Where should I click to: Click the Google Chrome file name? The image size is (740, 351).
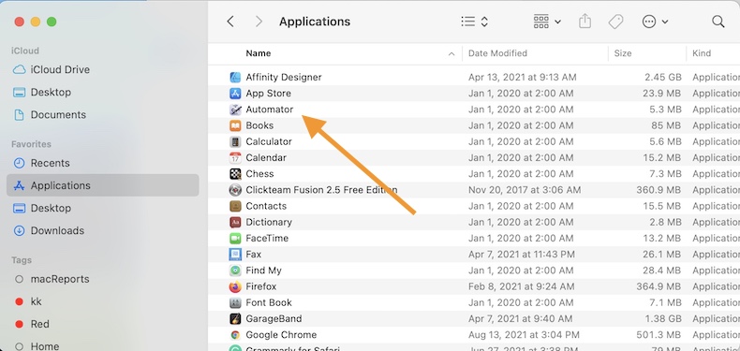(x=281, y=335)
